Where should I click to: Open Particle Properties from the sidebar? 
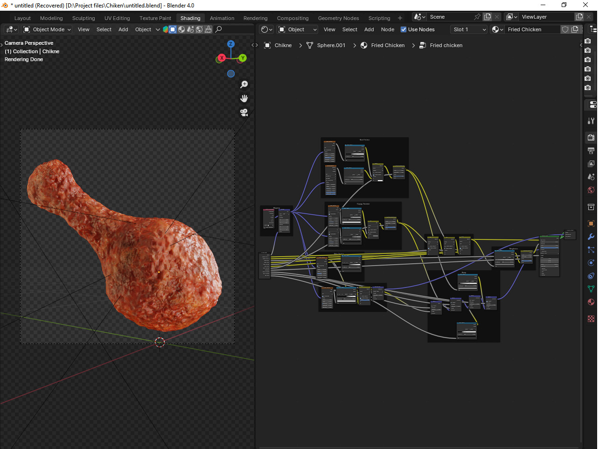pos(591,249)
